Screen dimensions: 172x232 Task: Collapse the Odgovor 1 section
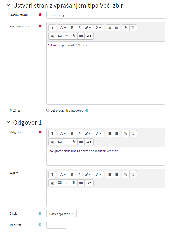9,122
